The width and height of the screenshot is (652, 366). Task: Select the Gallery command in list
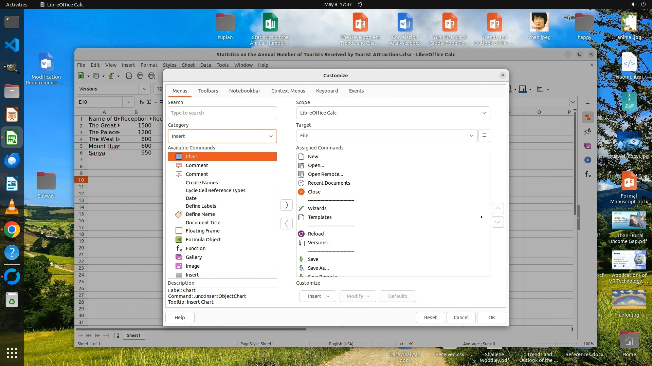pyautogui.click(x=194, y=257)
